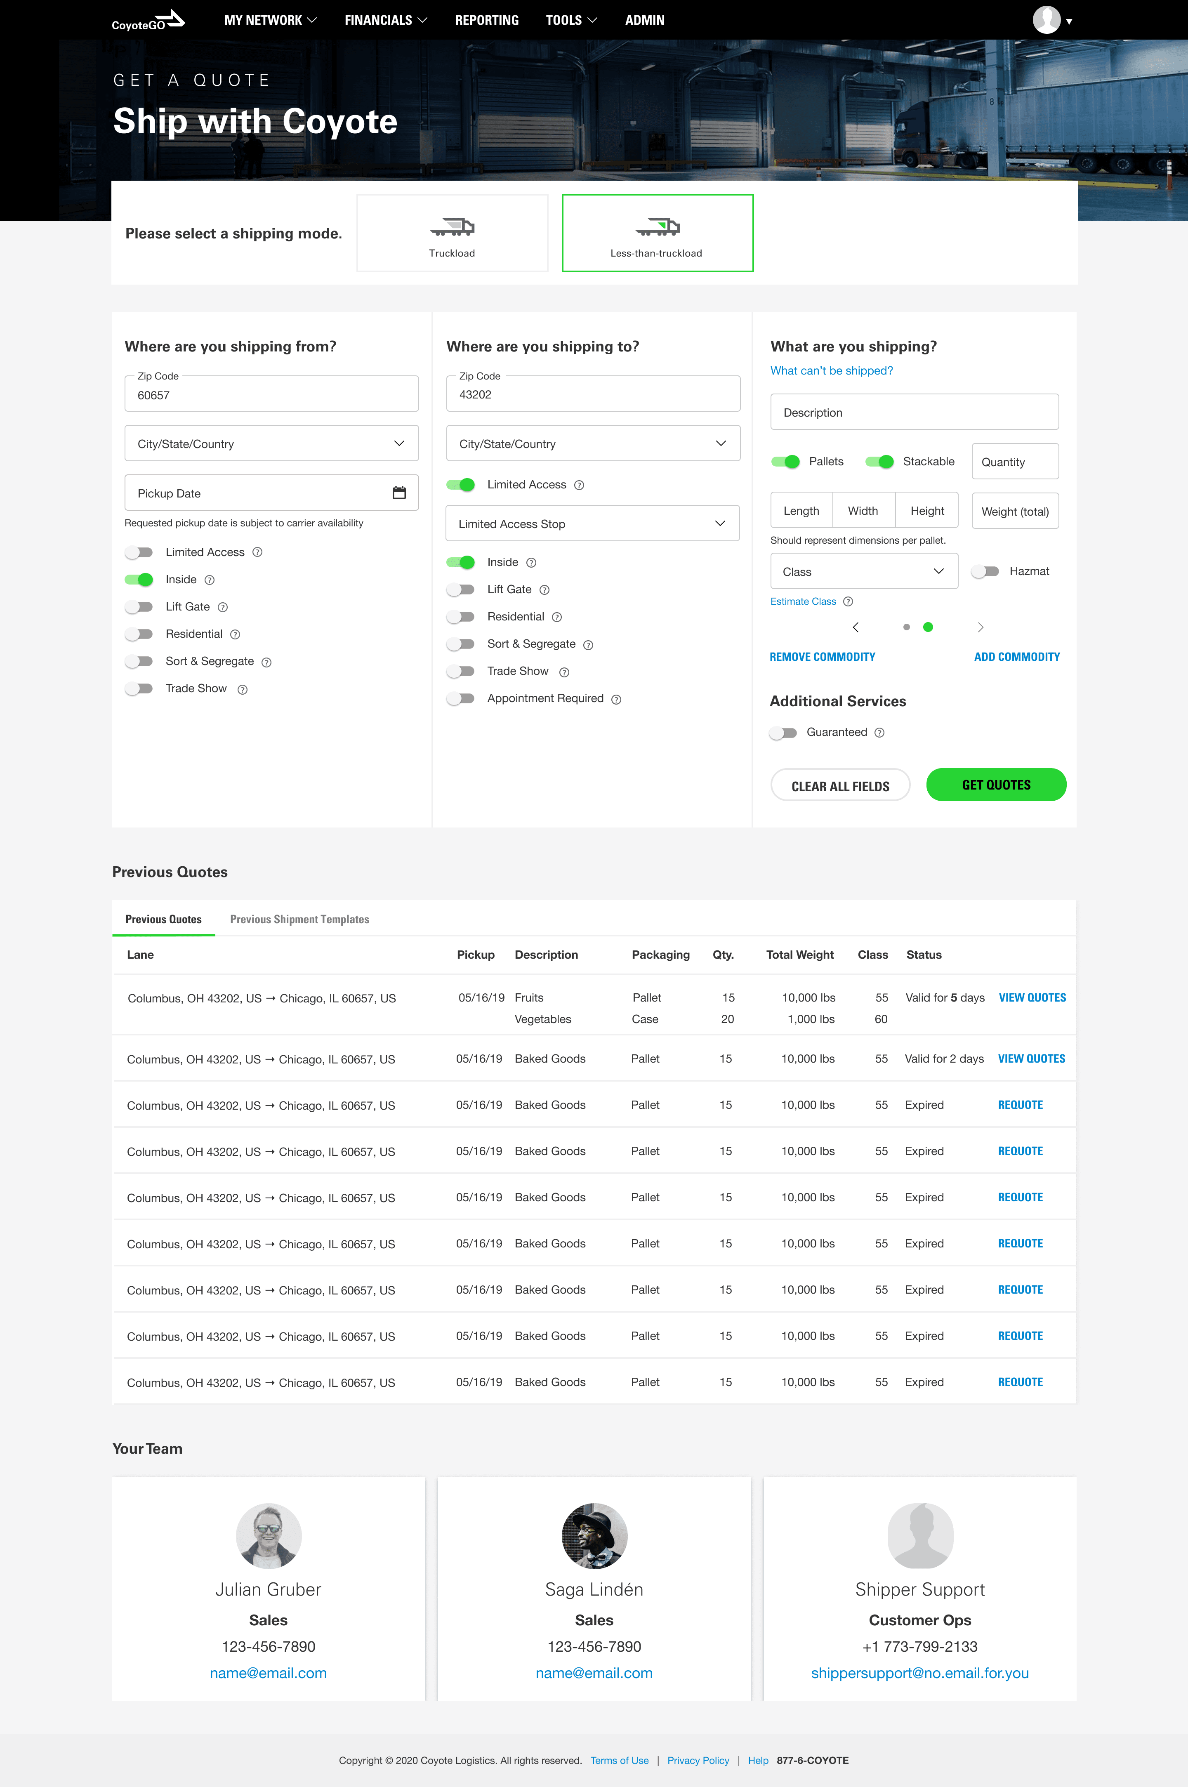
Task: Turn off the Stackable toggle
Action: click(x=879, y=461)
